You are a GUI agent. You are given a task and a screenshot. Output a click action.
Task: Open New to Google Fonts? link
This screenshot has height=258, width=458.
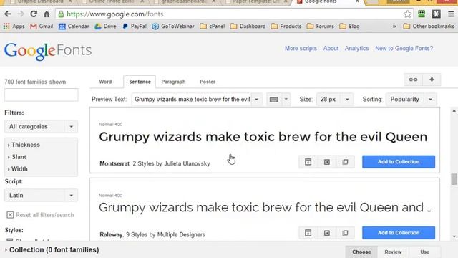click(404, 48)
